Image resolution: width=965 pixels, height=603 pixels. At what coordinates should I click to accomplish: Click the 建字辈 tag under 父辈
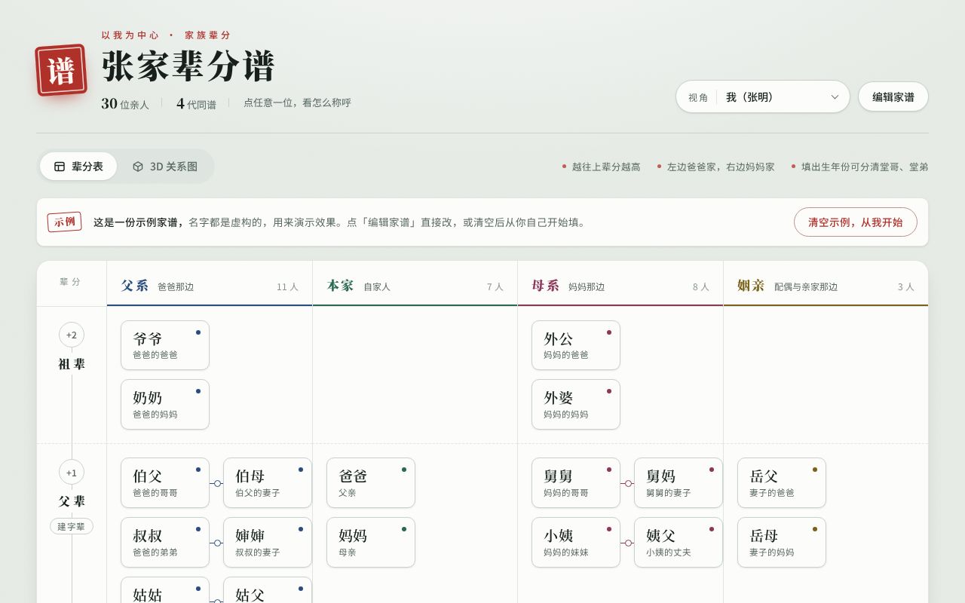(72, 526)
